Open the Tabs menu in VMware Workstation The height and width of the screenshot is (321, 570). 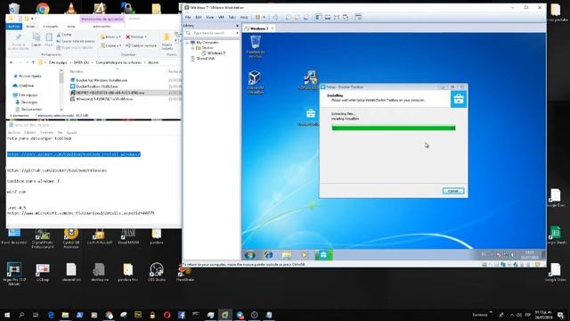(232, 17)
